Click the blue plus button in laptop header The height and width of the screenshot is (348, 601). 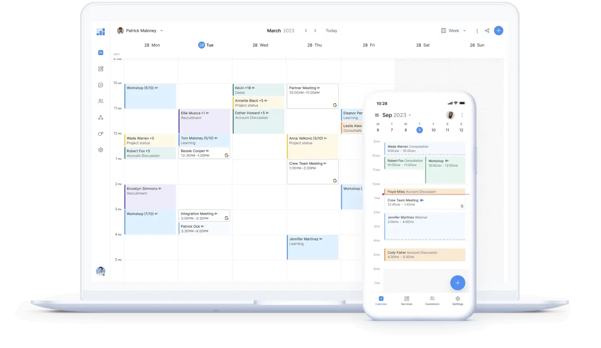point(499,30)
